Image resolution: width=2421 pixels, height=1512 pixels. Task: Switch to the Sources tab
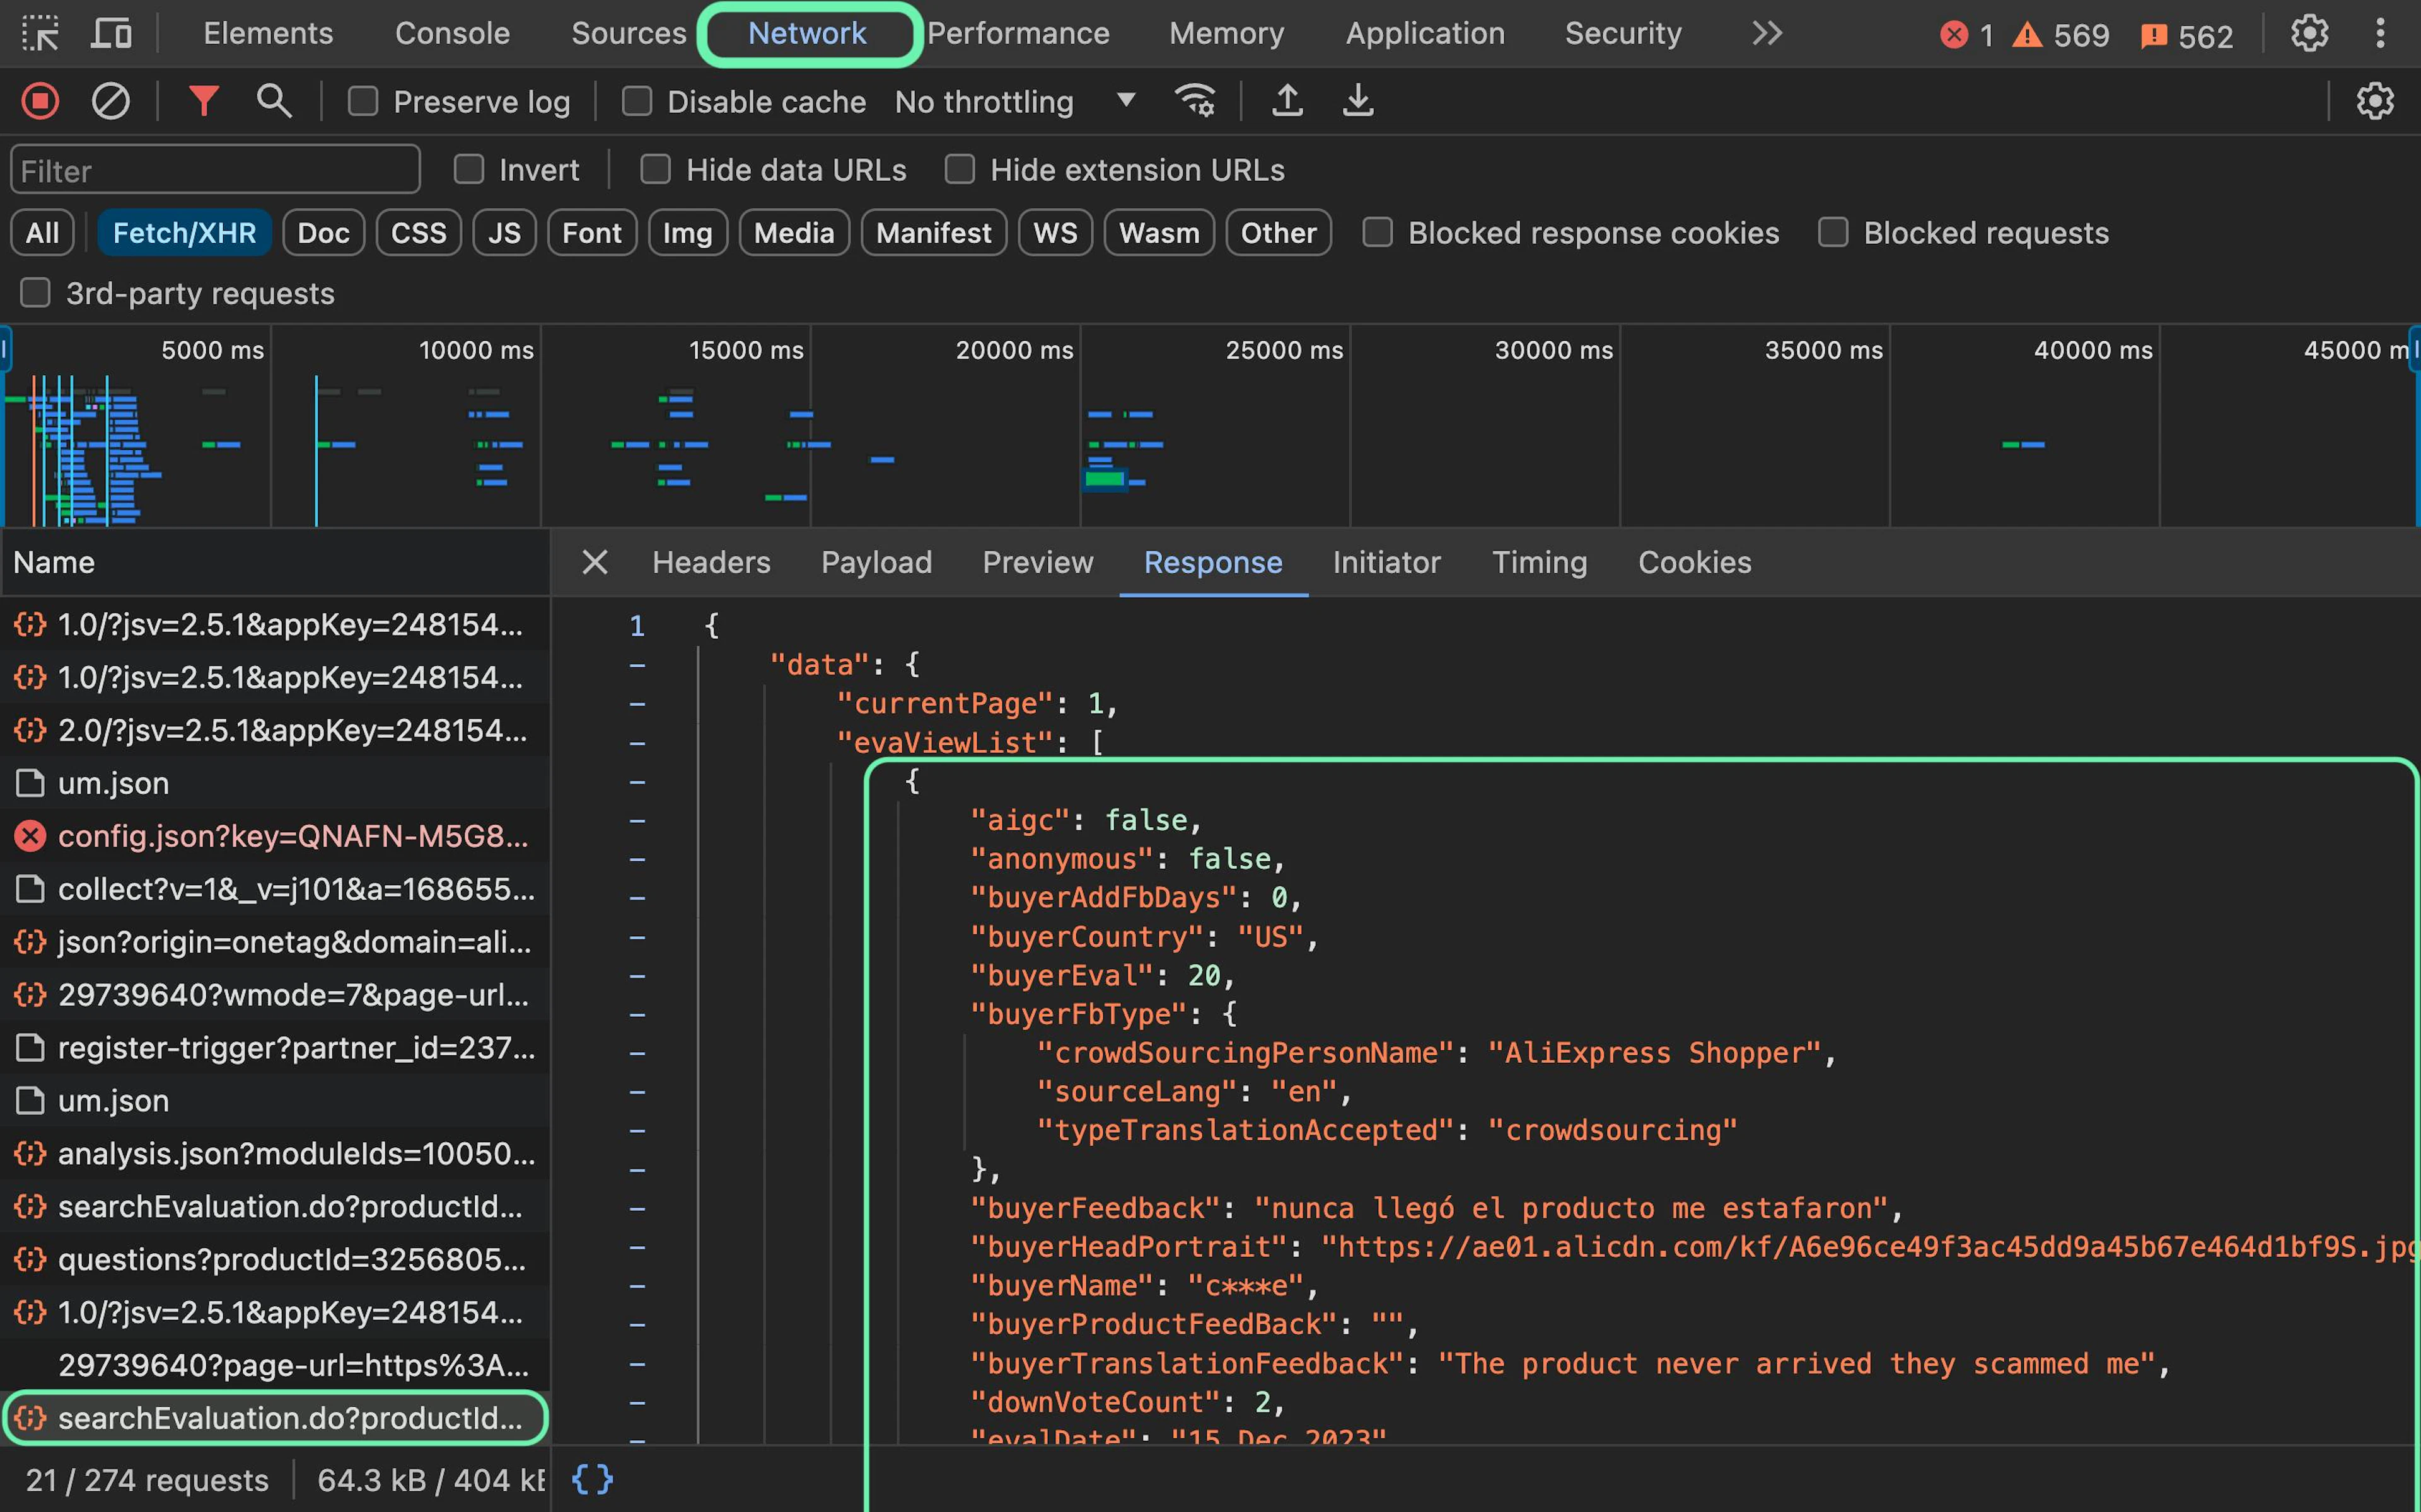click(x=628, y=33)
